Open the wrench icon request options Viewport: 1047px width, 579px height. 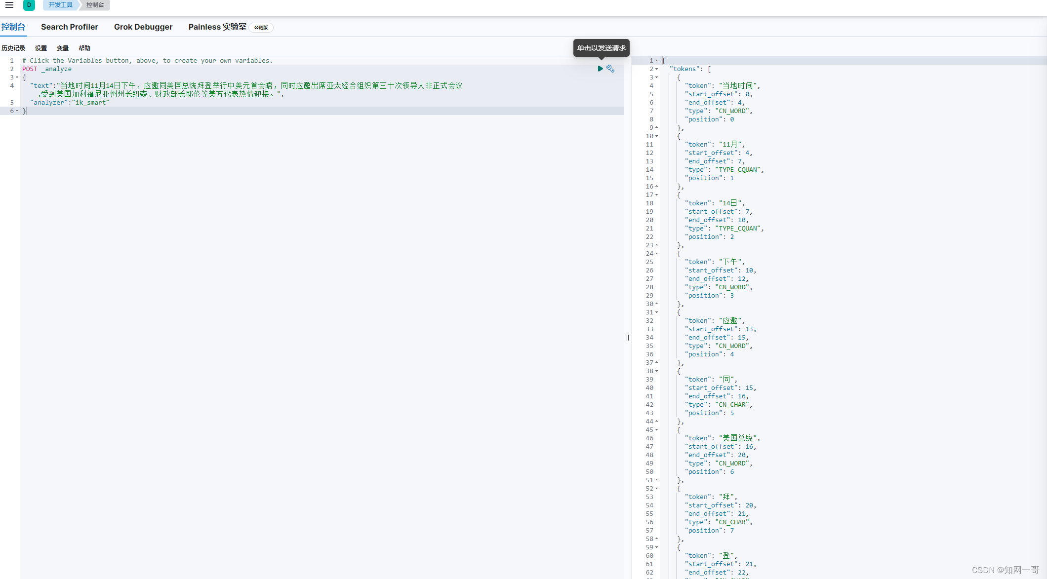610,69
